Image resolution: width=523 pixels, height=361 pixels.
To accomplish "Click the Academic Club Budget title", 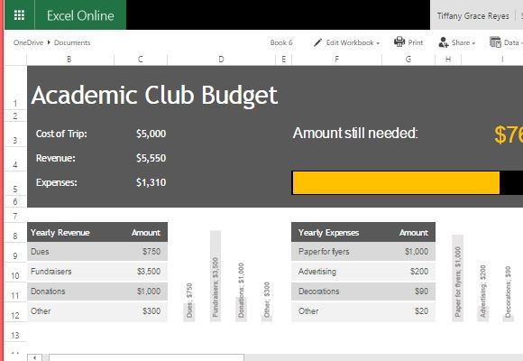I will (x=154, y=95).
